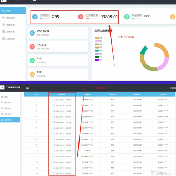Click the envelope icon in the upper dashboard sidebar
176x176 pixels.
[4, 18]
